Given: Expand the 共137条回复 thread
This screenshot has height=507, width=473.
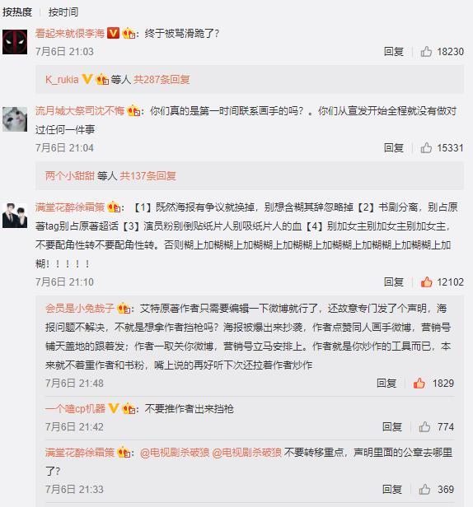Looking at the screenshot, I should pos(148,176).
